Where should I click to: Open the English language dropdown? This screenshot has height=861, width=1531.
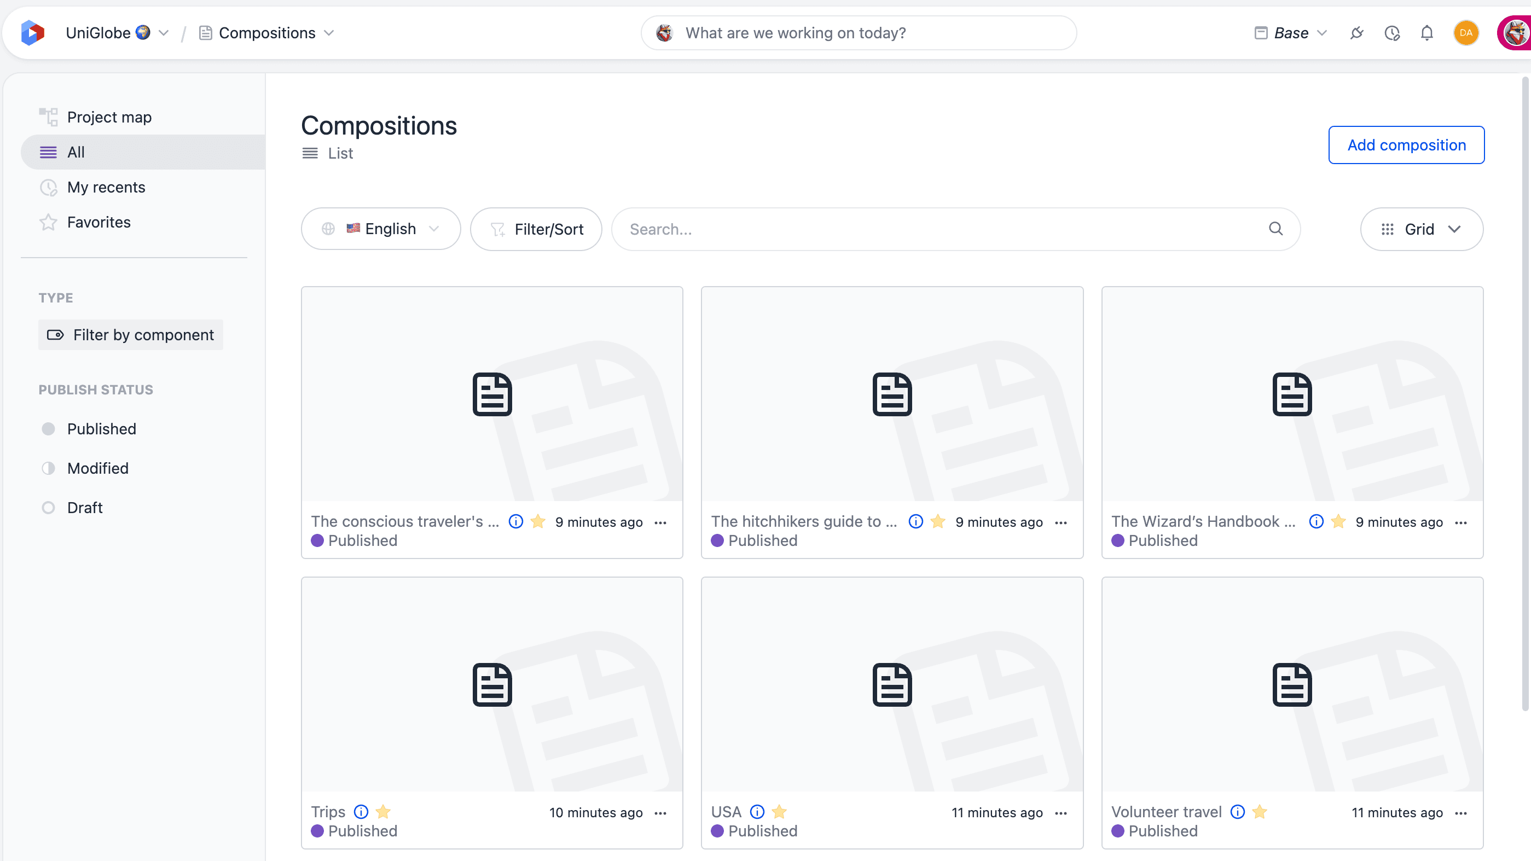point(381,229)
